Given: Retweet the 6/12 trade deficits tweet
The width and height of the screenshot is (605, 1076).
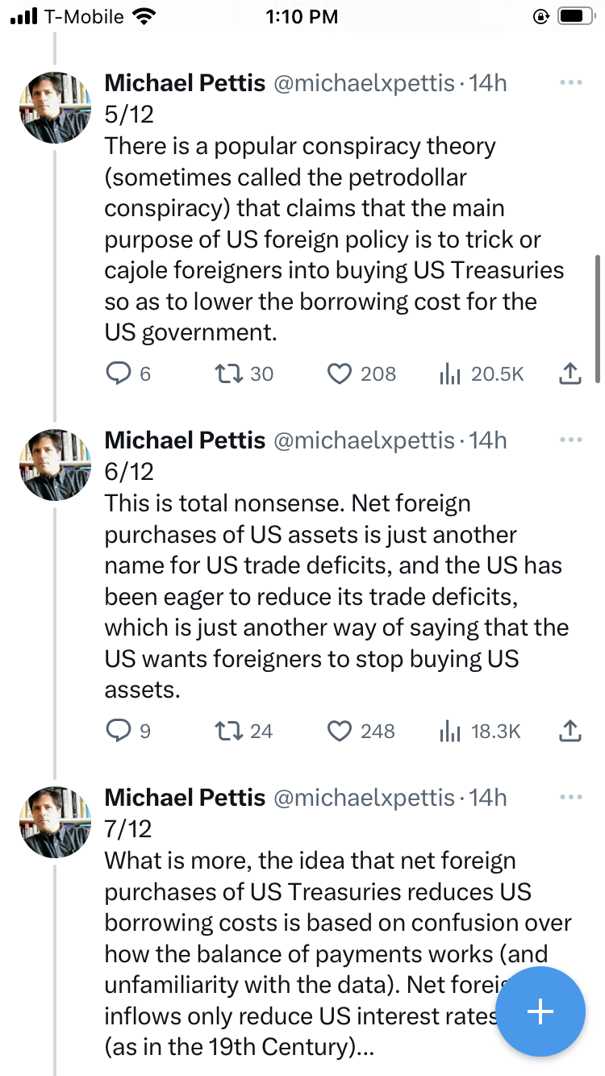Looking at the screenshot, I should [x=224, y=731].
